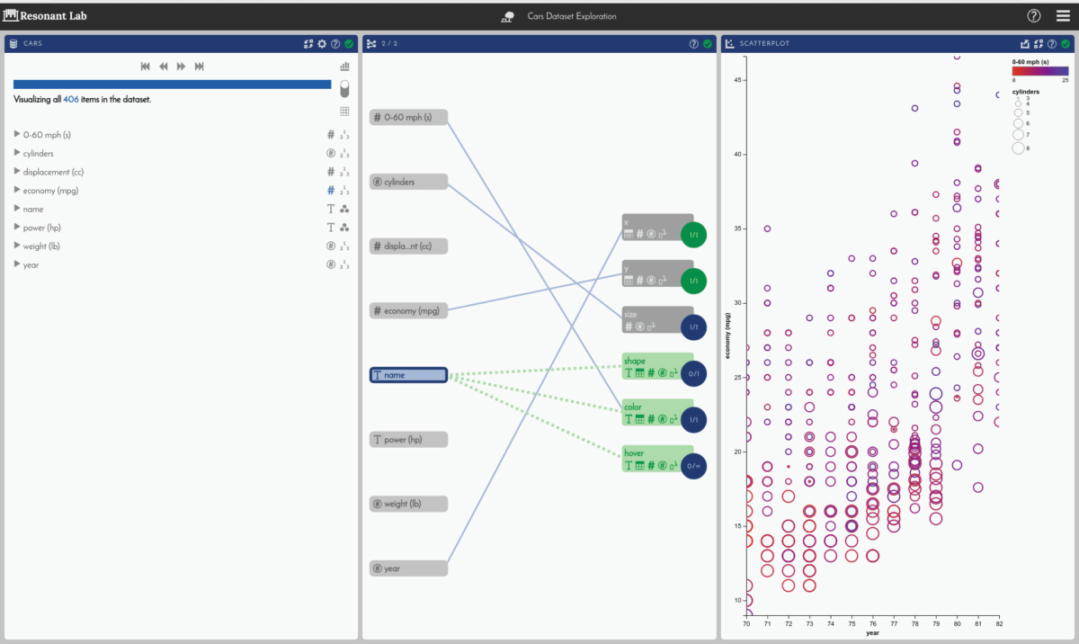
Task: Click categorical interpretation icon for name row
Action: (344, 209)
